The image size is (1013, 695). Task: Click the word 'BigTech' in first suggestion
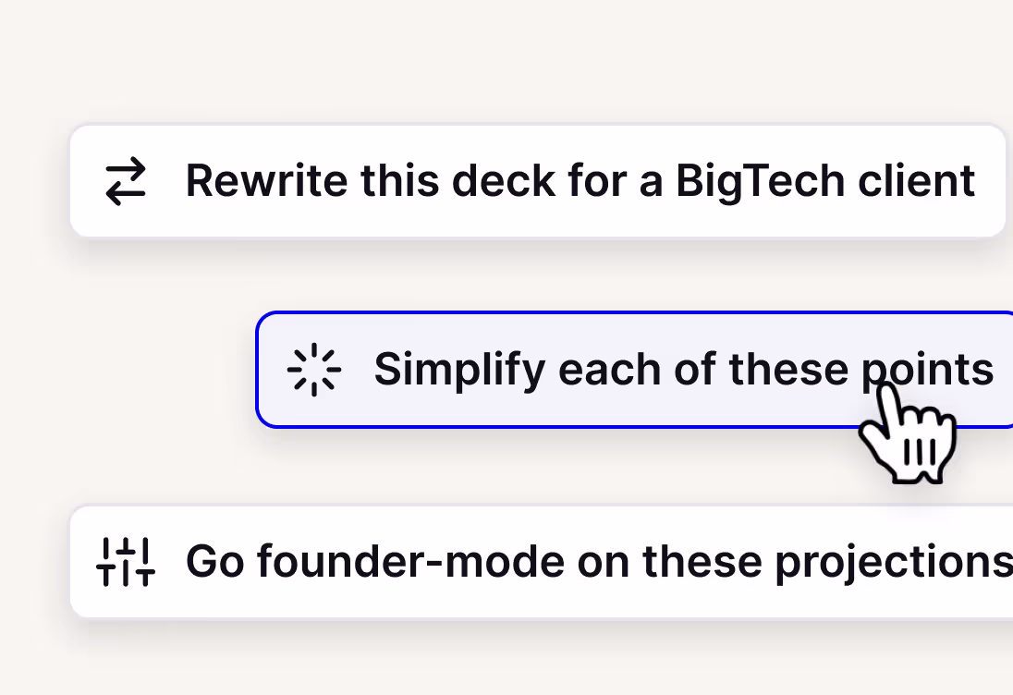760,183
